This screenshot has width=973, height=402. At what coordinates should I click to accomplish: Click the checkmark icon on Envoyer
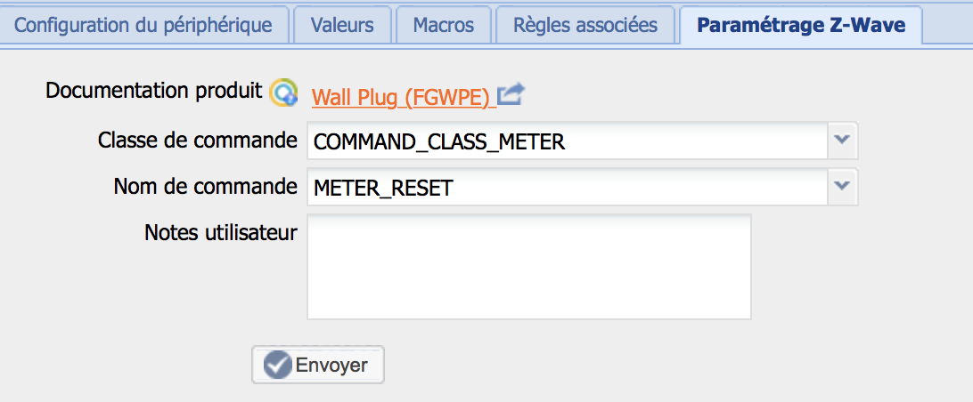click(x=277, y=365)
